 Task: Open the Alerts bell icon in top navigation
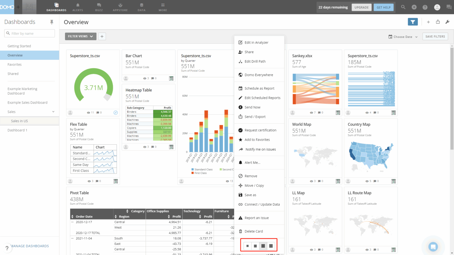point(78,7)
